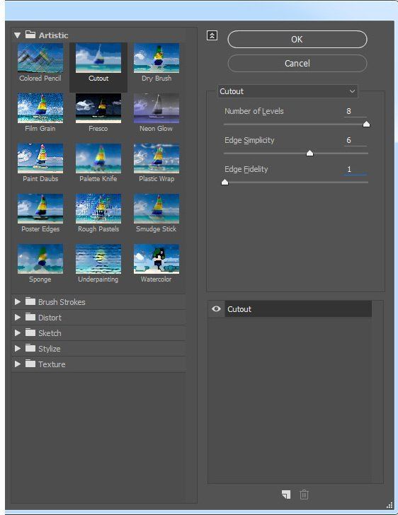Click the dialog resize grip corner

(x=390, y=505)
